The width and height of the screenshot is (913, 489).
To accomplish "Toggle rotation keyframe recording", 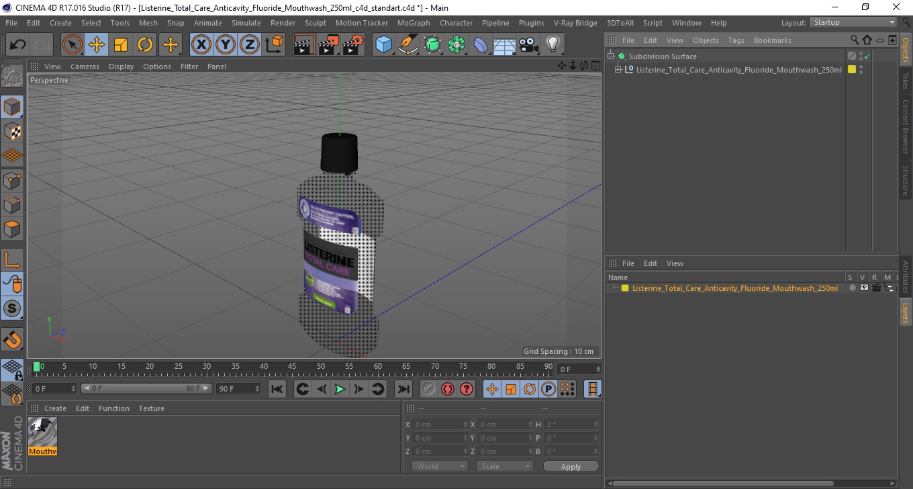I will [x=530, y=389].
